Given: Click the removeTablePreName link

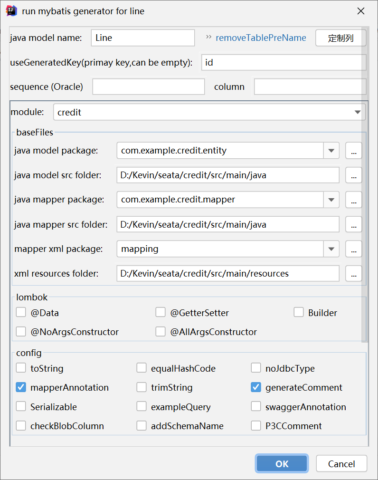Looking at the screenshot, I should (x=261, y=38).
